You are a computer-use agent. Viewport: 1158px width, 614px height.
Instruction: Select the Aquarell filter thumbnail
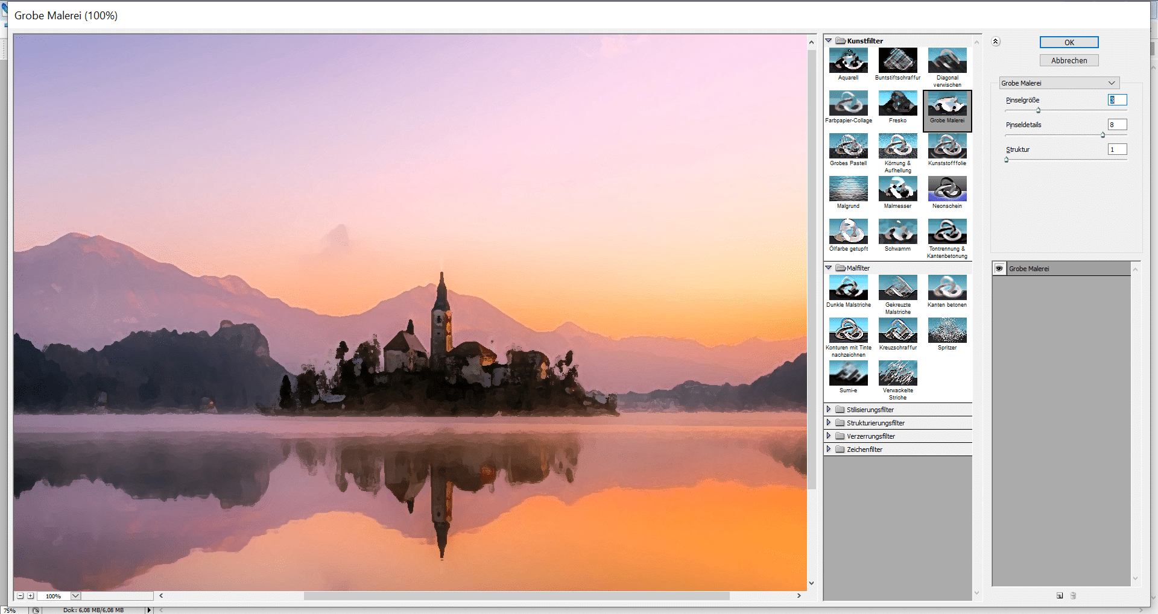click(x=848, y=61)
